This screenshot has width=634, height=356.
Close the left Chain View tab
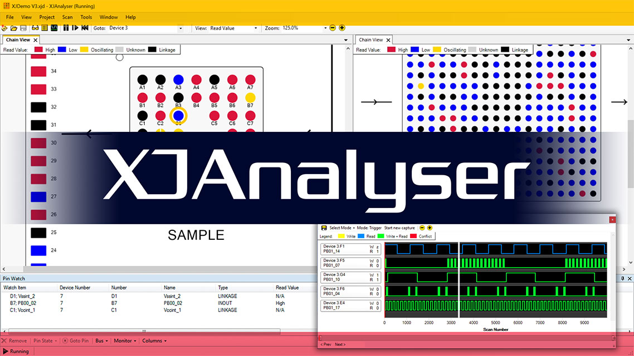coord(36,40)
